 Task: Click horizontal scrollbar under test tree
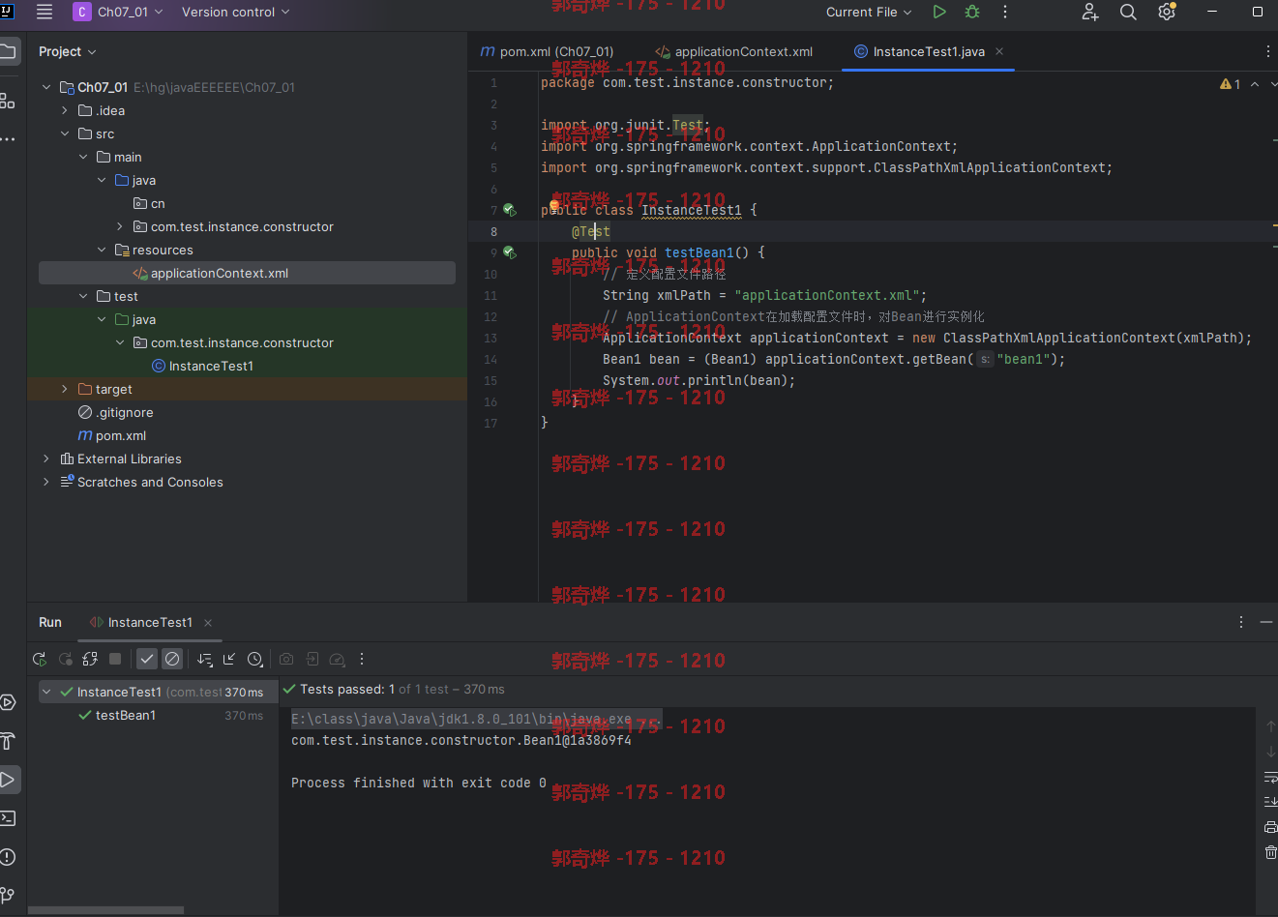(106, 910)
